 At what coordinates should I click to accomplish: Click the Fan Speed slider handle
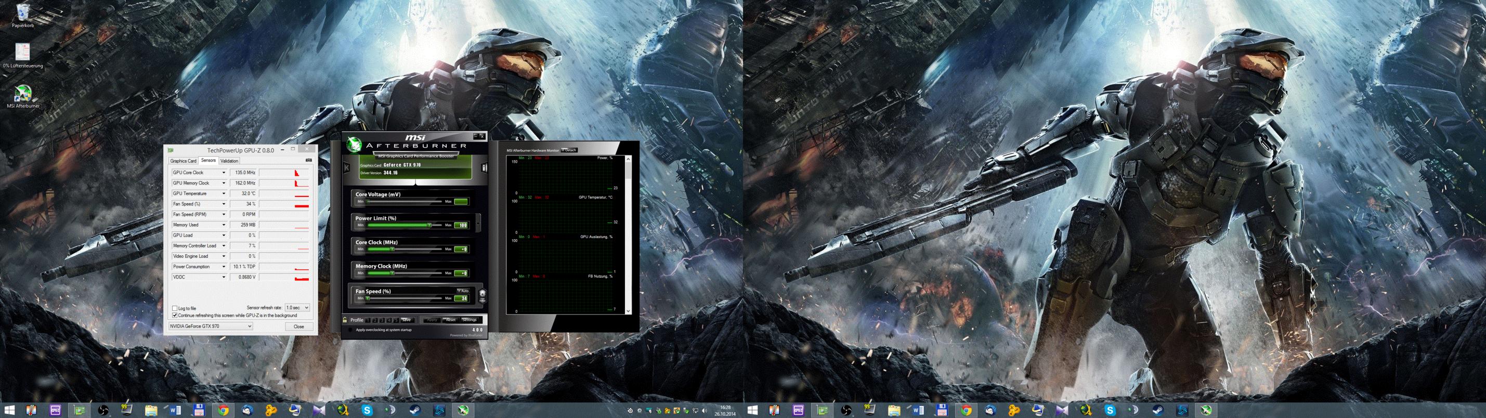pyautogui.click(x=368, y=298)
